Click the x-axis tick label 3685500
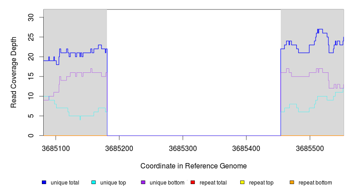Viewport: 353px width, 193px height. (310, 148)
